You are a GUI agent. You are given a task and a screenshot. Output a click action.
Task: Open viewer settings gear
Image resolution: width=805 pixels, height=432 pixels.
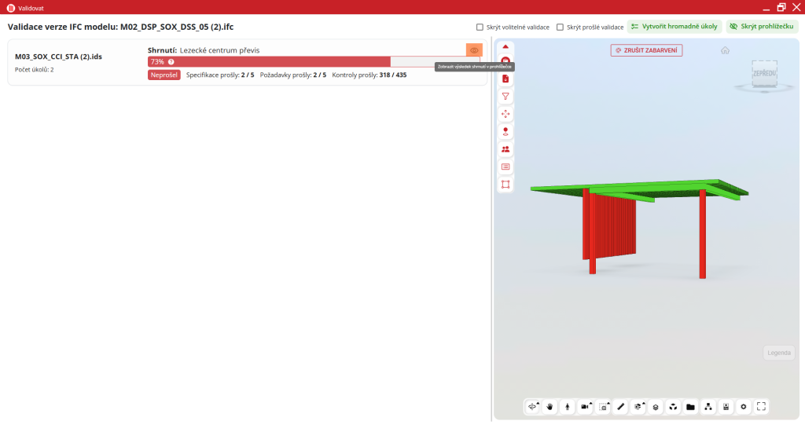click(x=743, y=407)
